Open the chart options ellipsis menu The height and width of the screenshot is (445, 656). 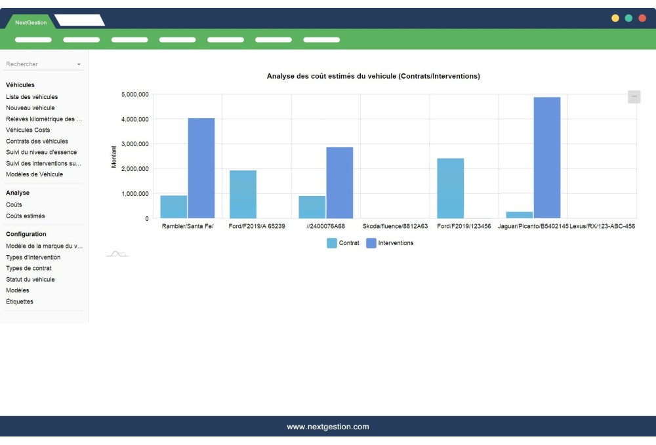pyautogui.click(x=634, y=96)
